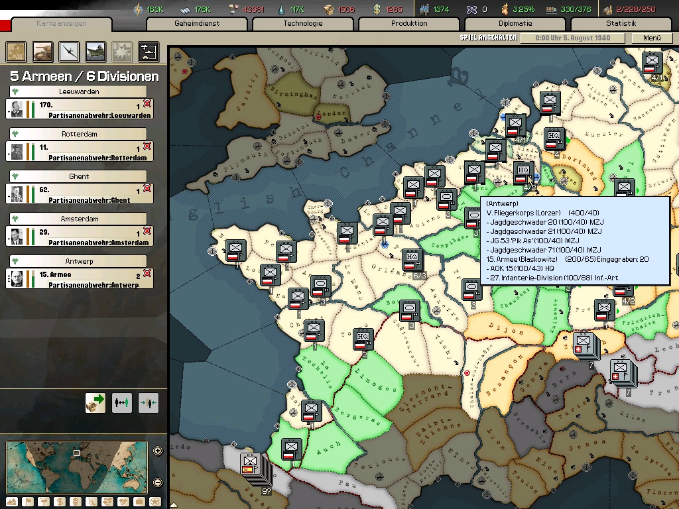Select the air units filter icon (plane)
Image resolution: width=679 pixels, height=509 pixels.
tap(70, 51)
